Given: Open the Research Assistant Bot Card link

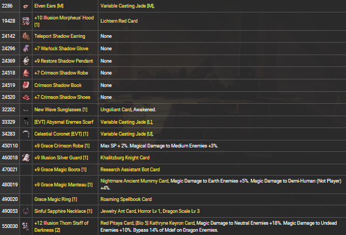Looking at the screenshot, I should [x=130, y=170].
